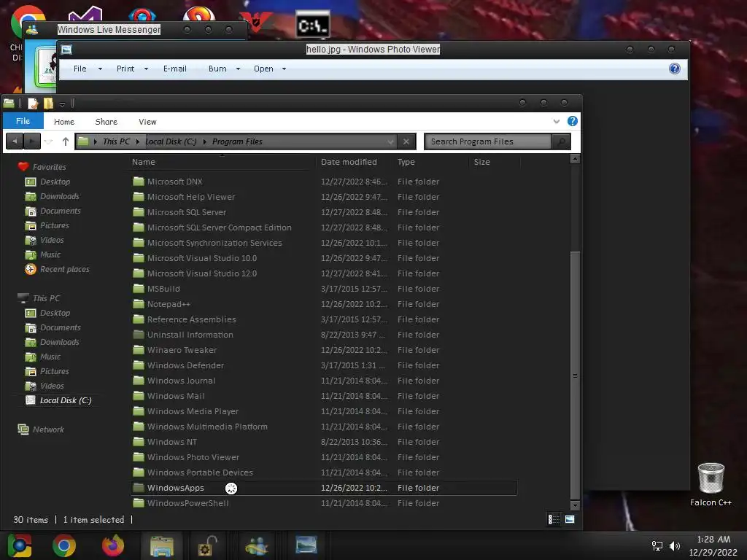Open recent locations dropdown arrow
This screenshot has width=747, height=560.
(49, 141)
